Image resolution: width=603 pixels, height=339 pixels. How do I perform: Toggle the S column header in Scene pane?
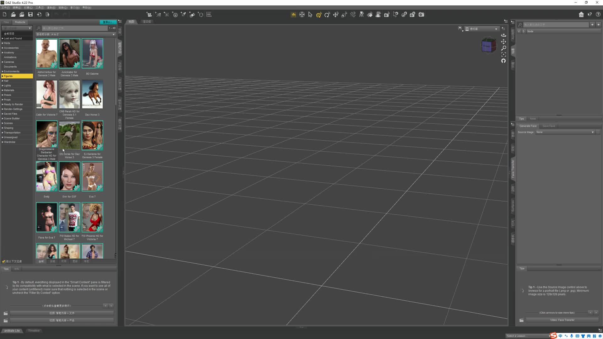pos(523,31)
